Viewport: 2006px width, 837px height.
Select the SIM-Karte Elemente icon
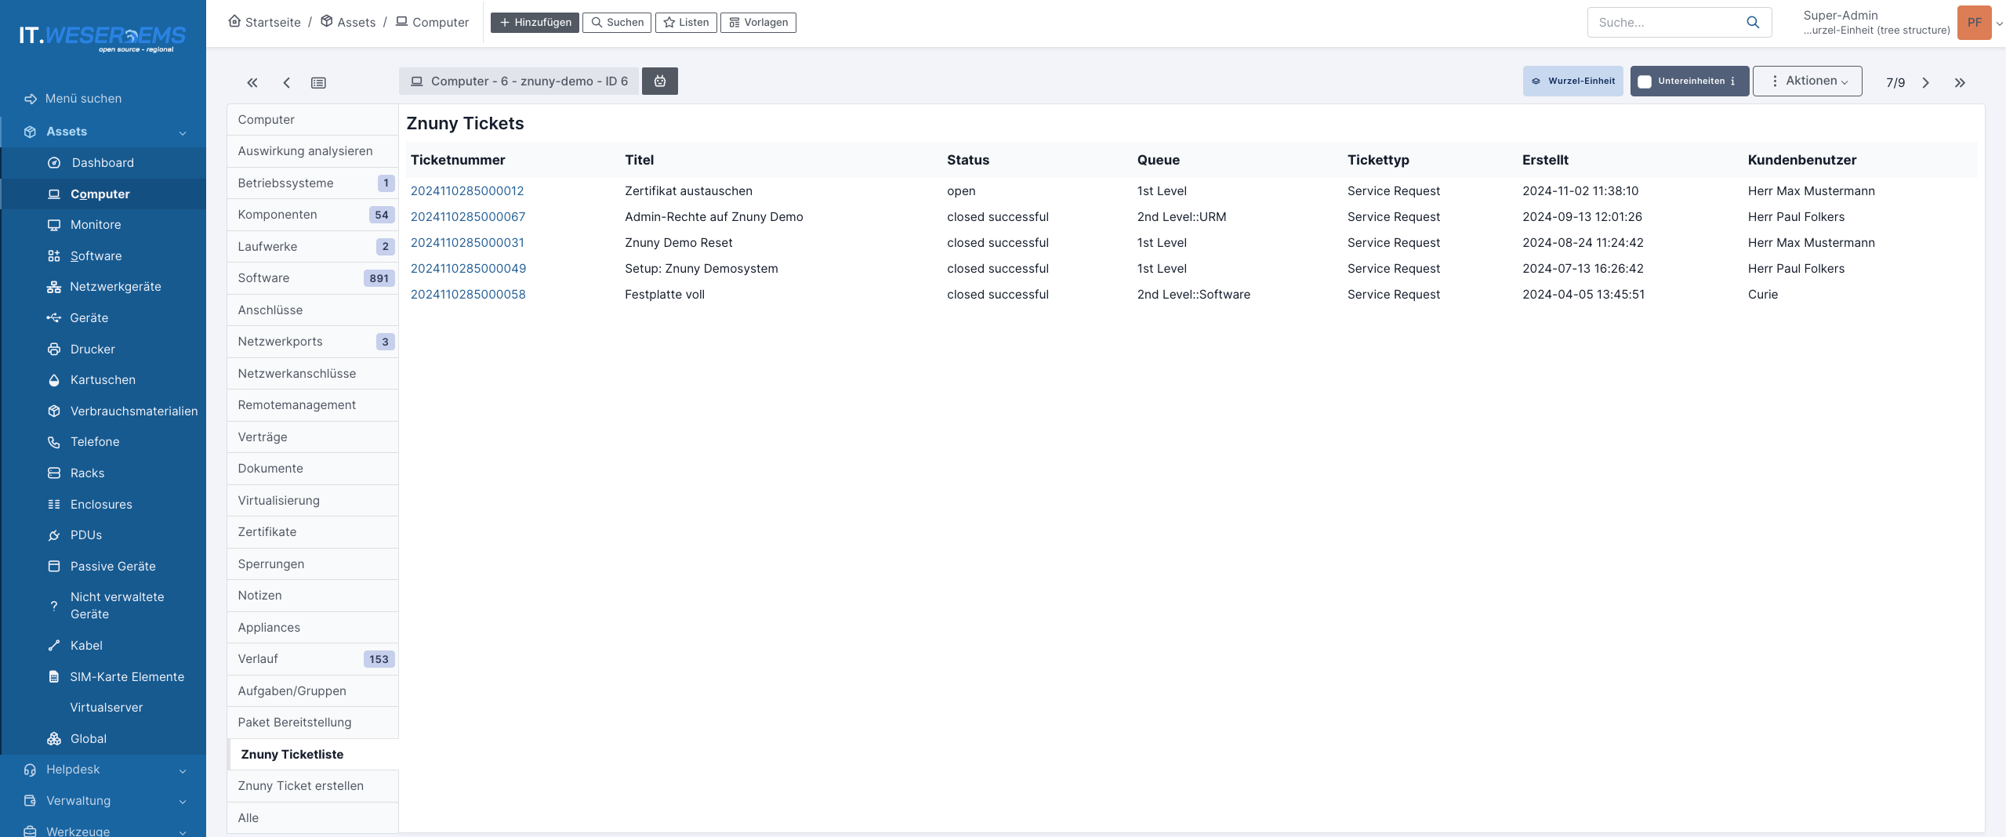(54, 677)
